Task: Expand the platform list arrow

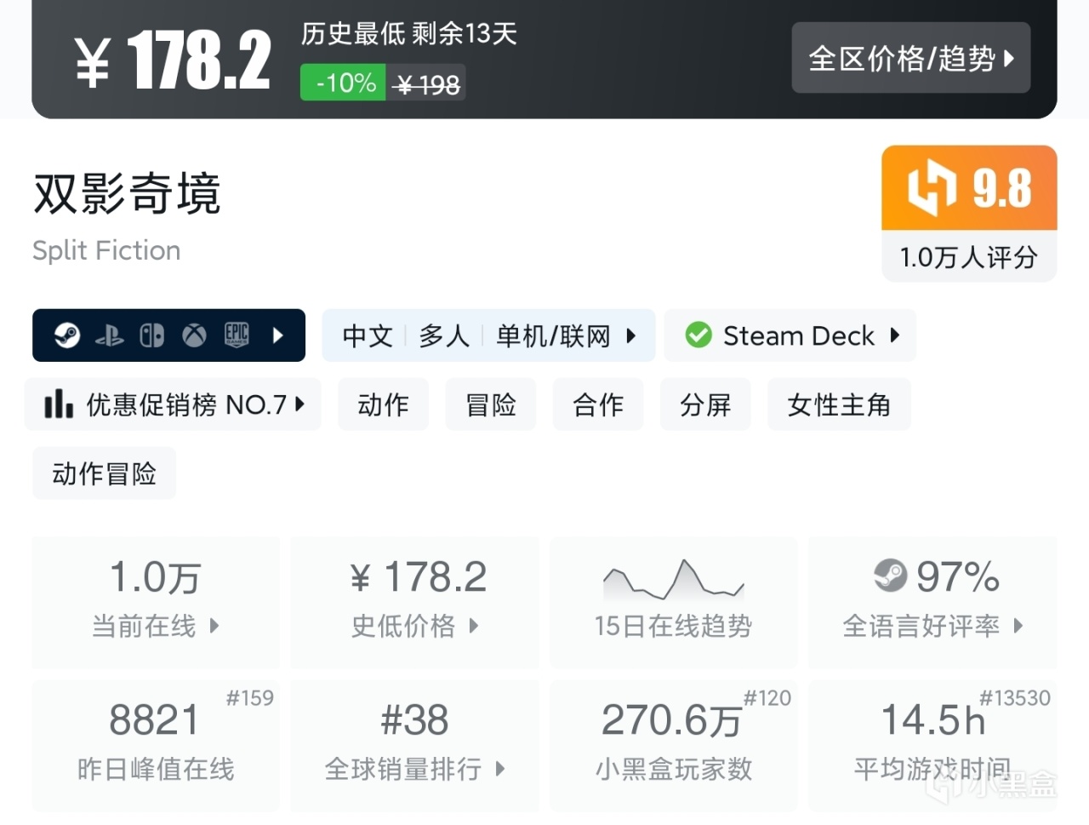Action: point(277,335)
